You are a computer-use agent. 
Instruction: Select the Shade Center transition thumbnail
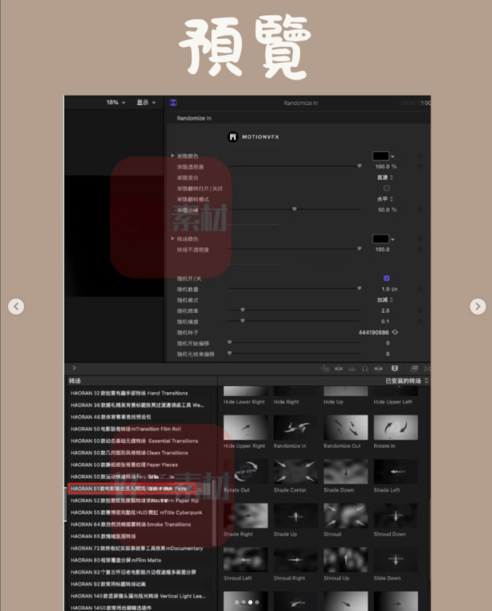[x=295, y=472]
